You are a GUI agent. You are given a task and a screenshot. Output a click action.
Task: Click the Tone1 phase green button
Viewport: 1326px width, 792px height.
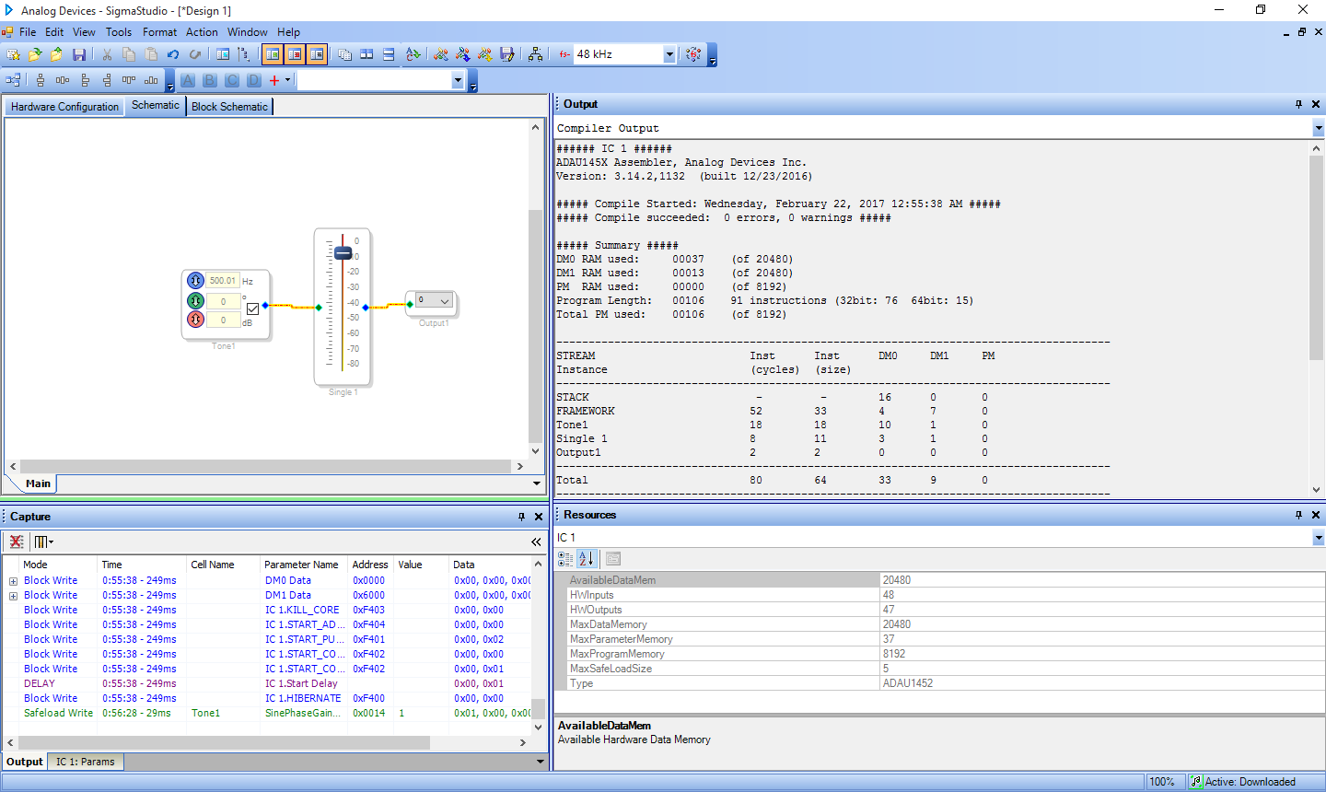[x=195, y=301]
